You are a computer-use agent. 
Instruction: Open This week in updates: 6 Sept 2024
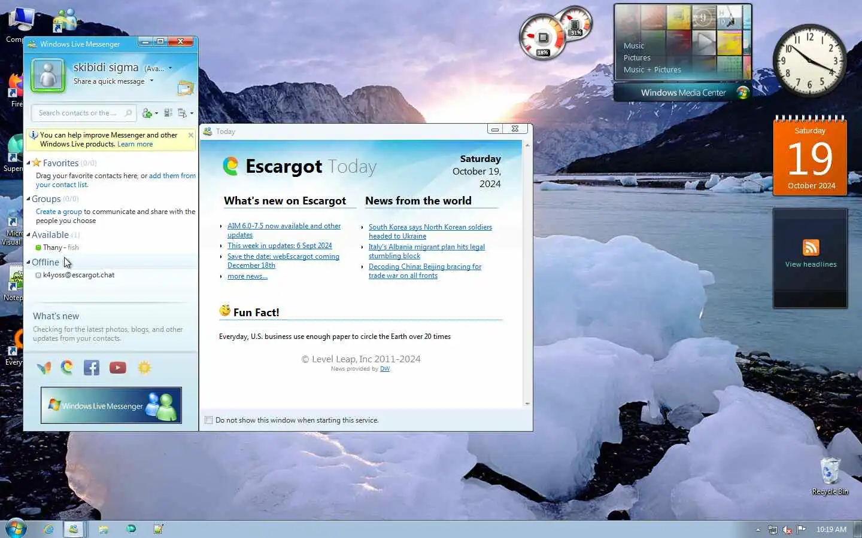280,246
